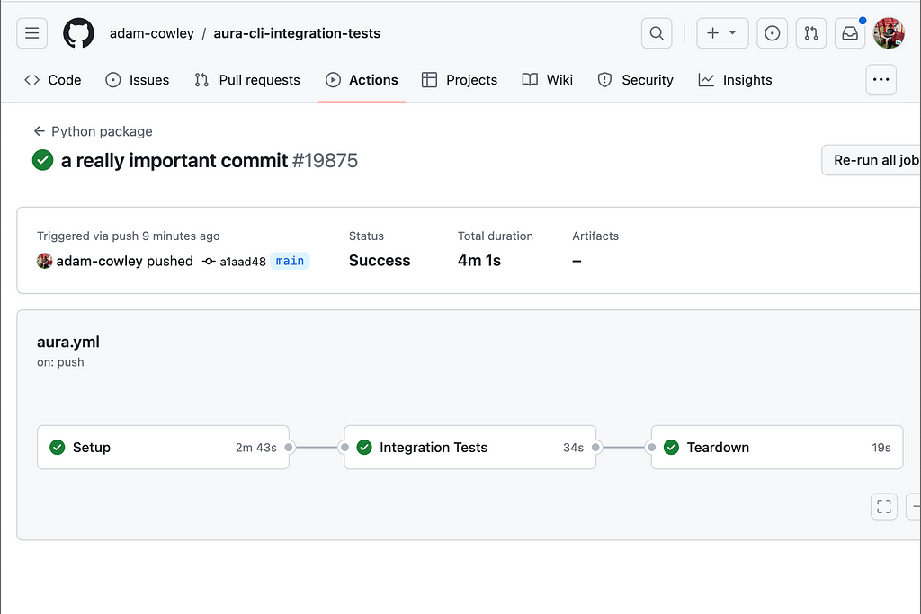Click the fullscreen graph icon button
The width and height of the screenshot is (921, 614).
pyautogui.click(x=884, y=506)
